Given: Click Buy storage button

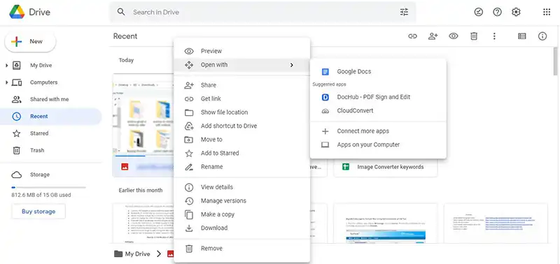Looking at the screenshot, I should point(38,212).
